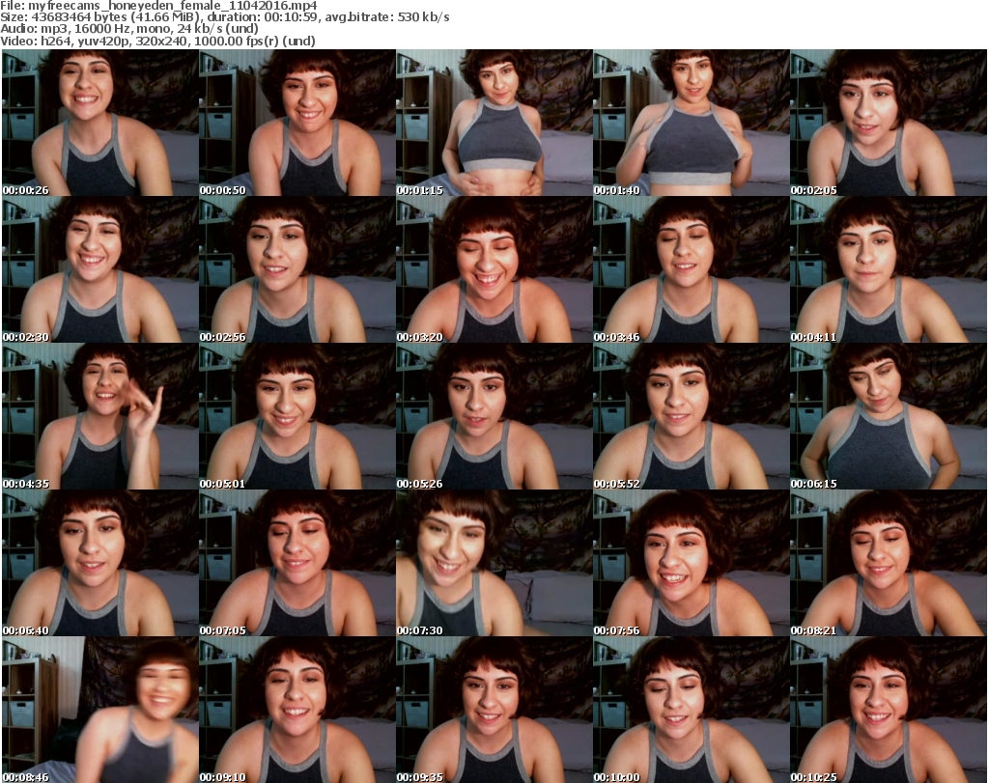The width and height of the screenshot is (989, 783).
Task: Select the thumbnail stamped 00:05:26
Action: tap(494, 417)
